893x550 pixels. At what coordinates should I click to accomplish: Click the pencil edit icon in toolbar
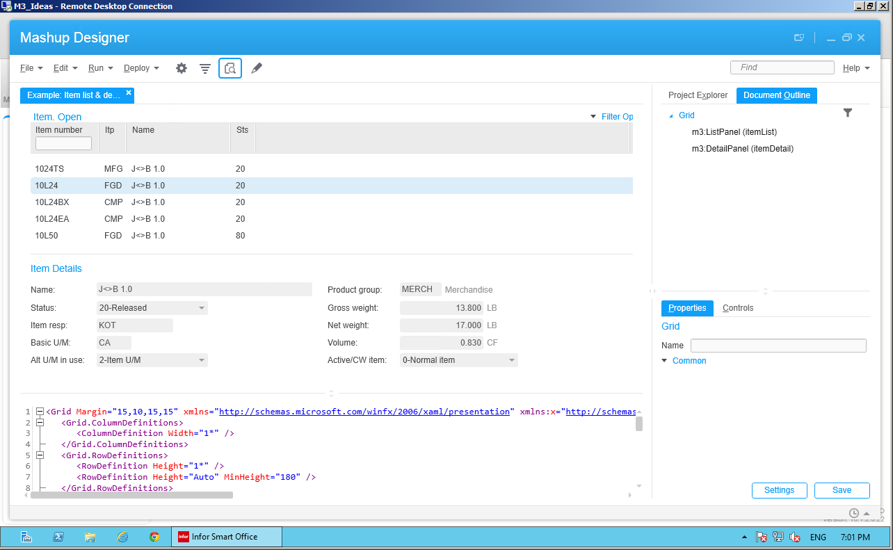coord(257,68)
